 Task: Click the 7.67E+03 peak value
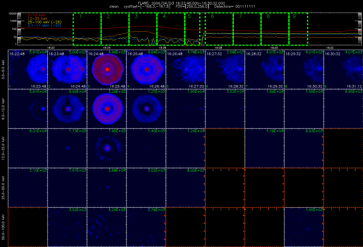(77, 170)
